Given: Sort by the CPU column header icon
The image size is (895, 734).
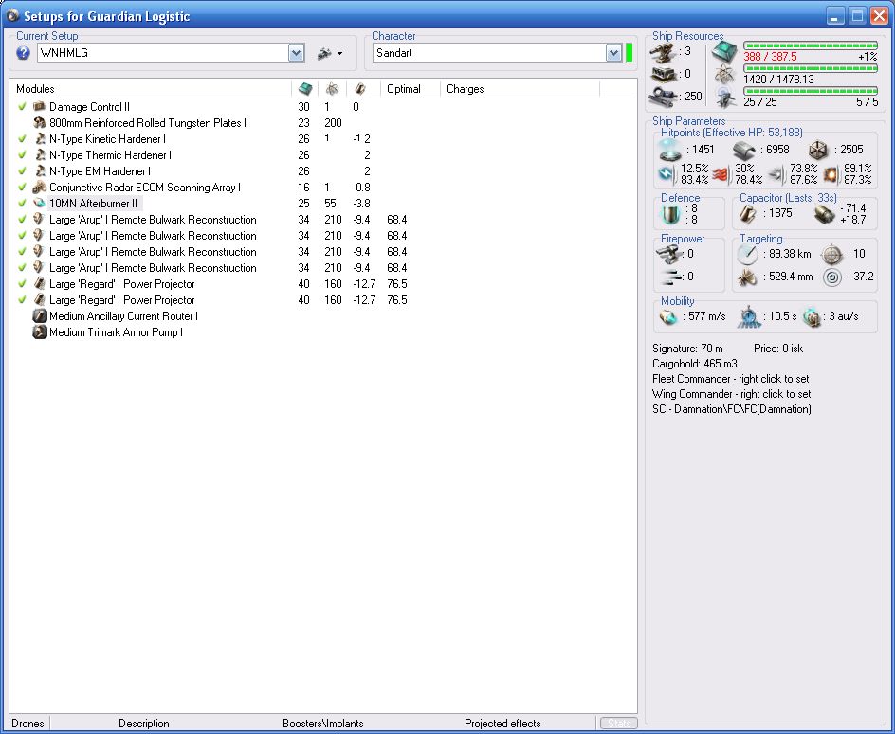Looking at the screenshot, I should point(305,88).
